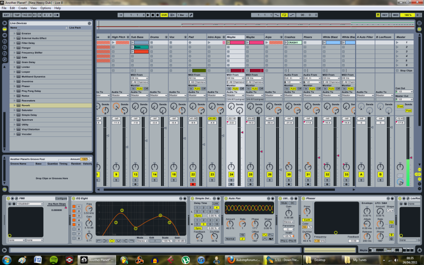This screenshot has height=265, width=424.
Task: Toggle the Follow arrow button
Action: tap(120, 15)
